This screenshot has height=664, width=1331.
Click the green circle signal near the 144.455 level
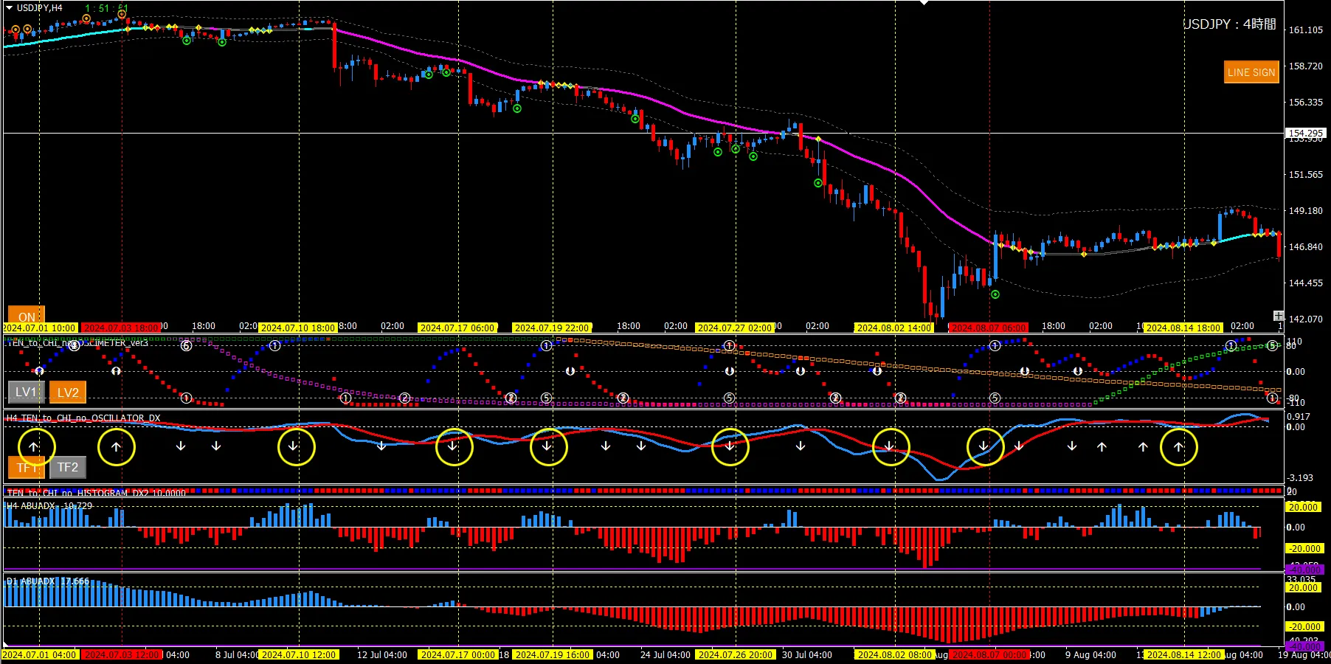[995, 294]
